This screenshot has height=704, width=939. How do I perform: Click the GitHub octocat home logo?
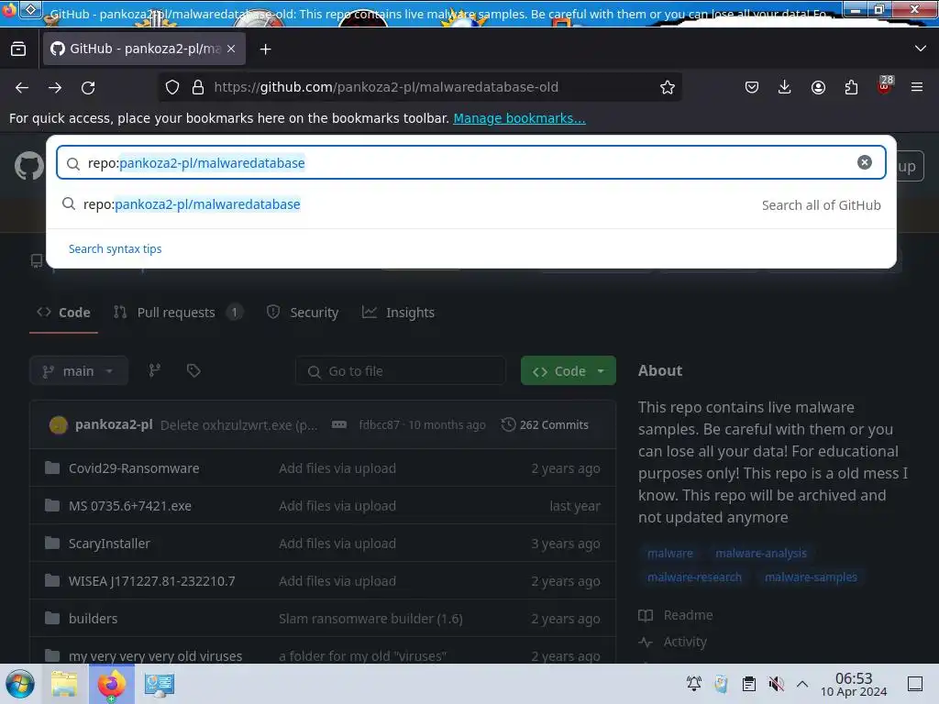pyautogui.click(x=28, y=165)
